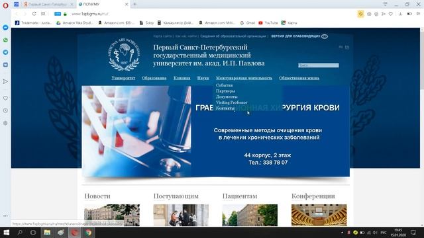The image size is (424, 238).
Task: Select Партнеры in the dropdown menu
Action: tap(225, 91)
